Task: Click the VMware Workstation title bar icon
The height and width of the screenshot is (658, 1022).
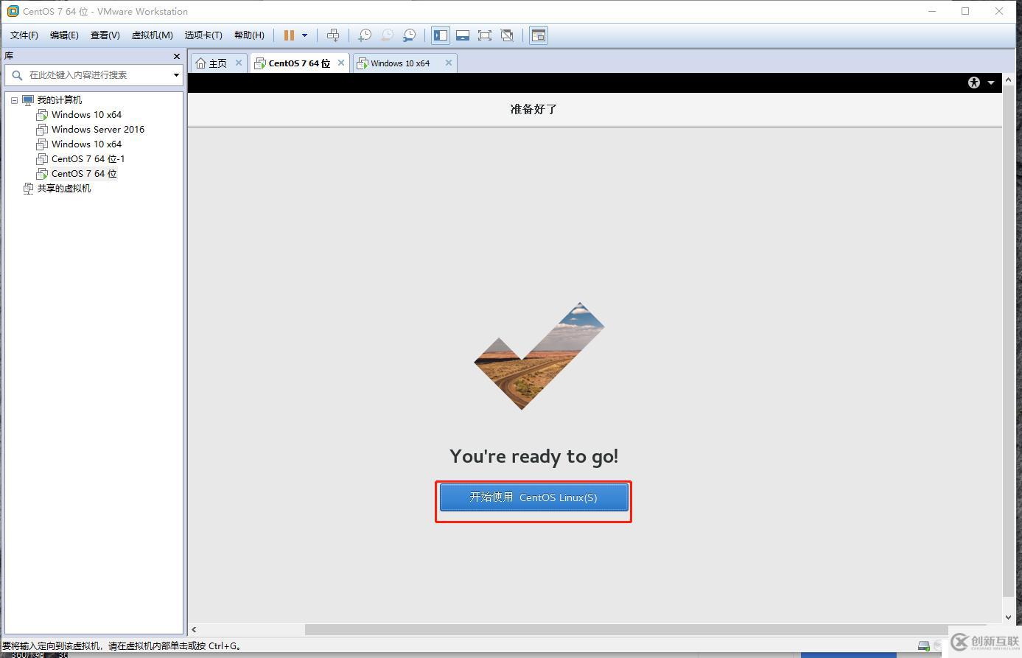Action: 13,11
